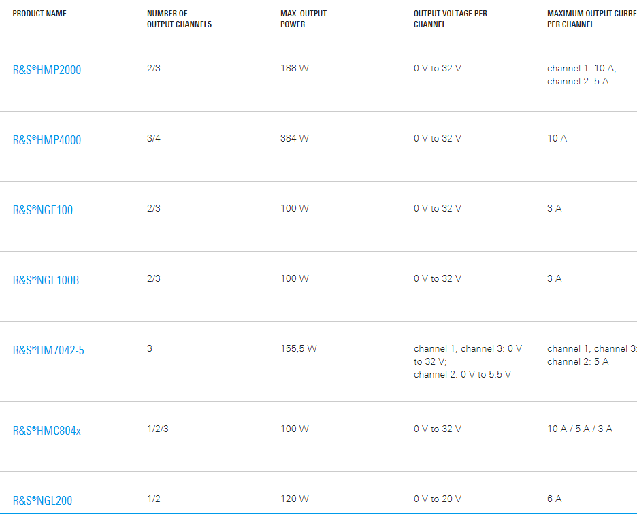The width and height of the screenshot is (637, 515).
Task: Click the 0 V to 20 V voltage cell
Action: coord(438,499)
